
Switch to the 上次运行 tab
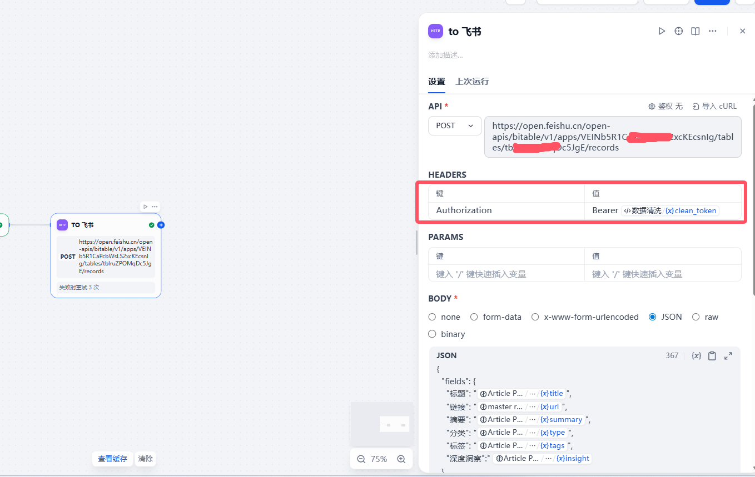point(472,82)
